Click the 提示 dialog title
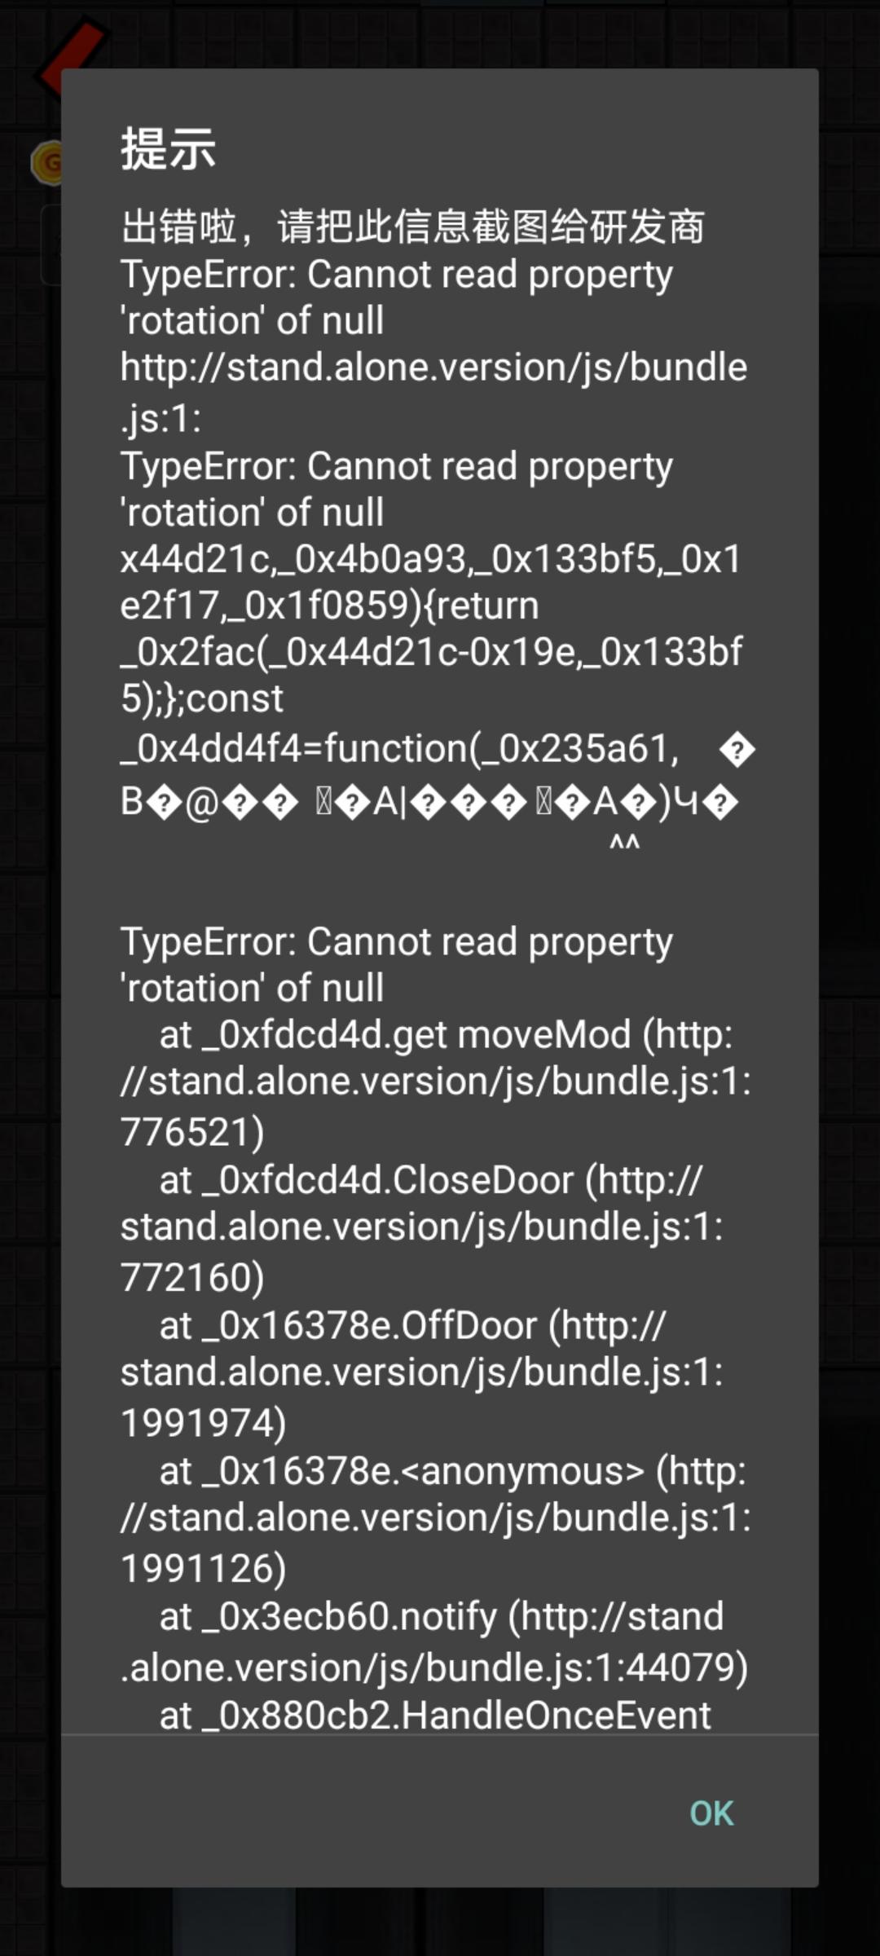This screenshot has height=1956, width=880. pyautogui.click(x=169, y=149)
